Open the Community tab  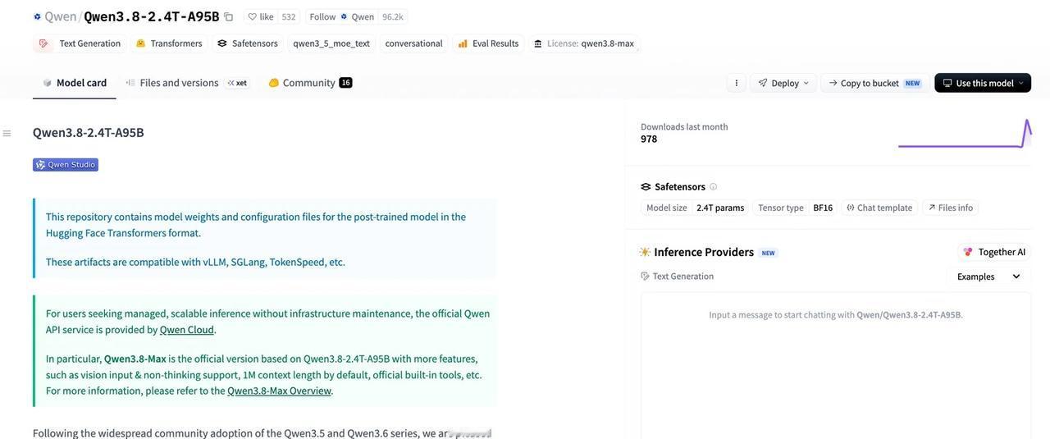(310, 83)
